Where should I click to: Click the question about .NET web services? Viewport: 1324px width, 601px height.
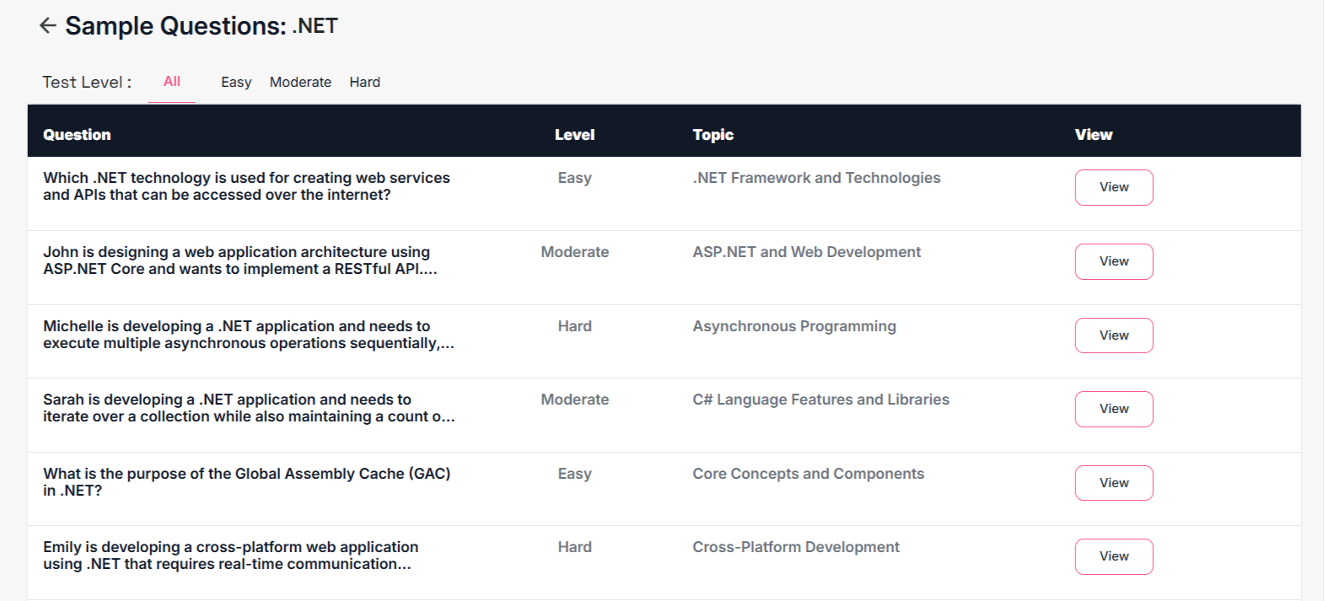pyautogui.click(x=246, y=186)
